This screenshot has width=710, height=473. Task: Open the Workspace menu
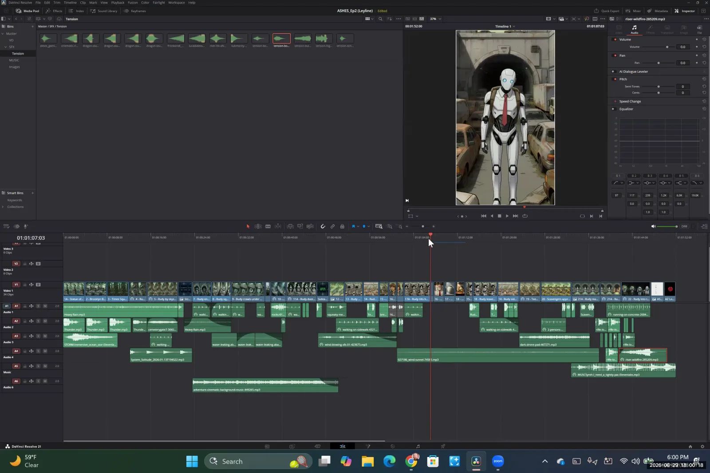(177, 3)
